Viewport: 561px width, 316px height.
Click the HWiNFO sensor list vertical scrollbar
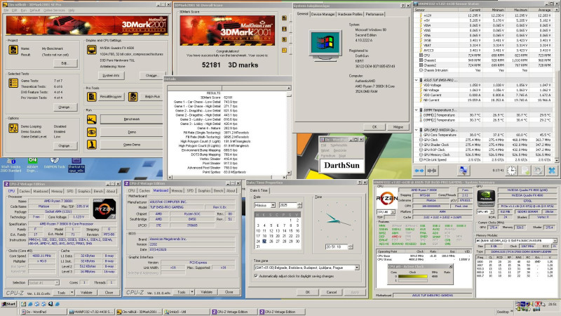[x=557, y=85]
